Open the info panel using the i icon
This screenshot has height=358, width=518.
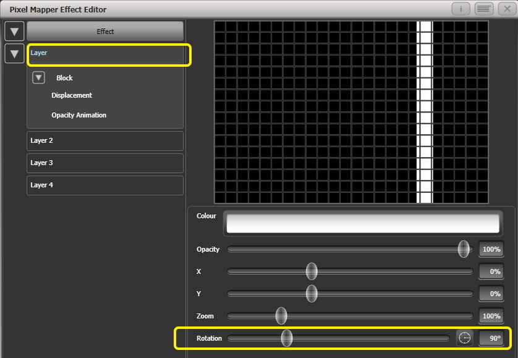460,9
